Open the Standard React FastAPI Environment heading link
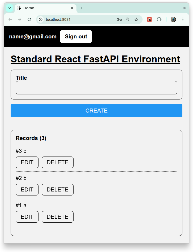The image size is (193, 252). click(95, 59)
